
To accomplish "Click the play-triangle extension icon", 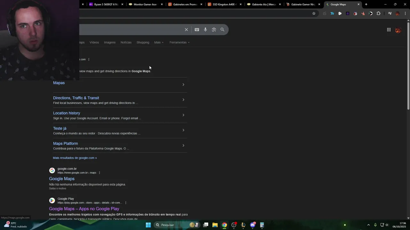I will pyautogui.click(x=371, y=13).
